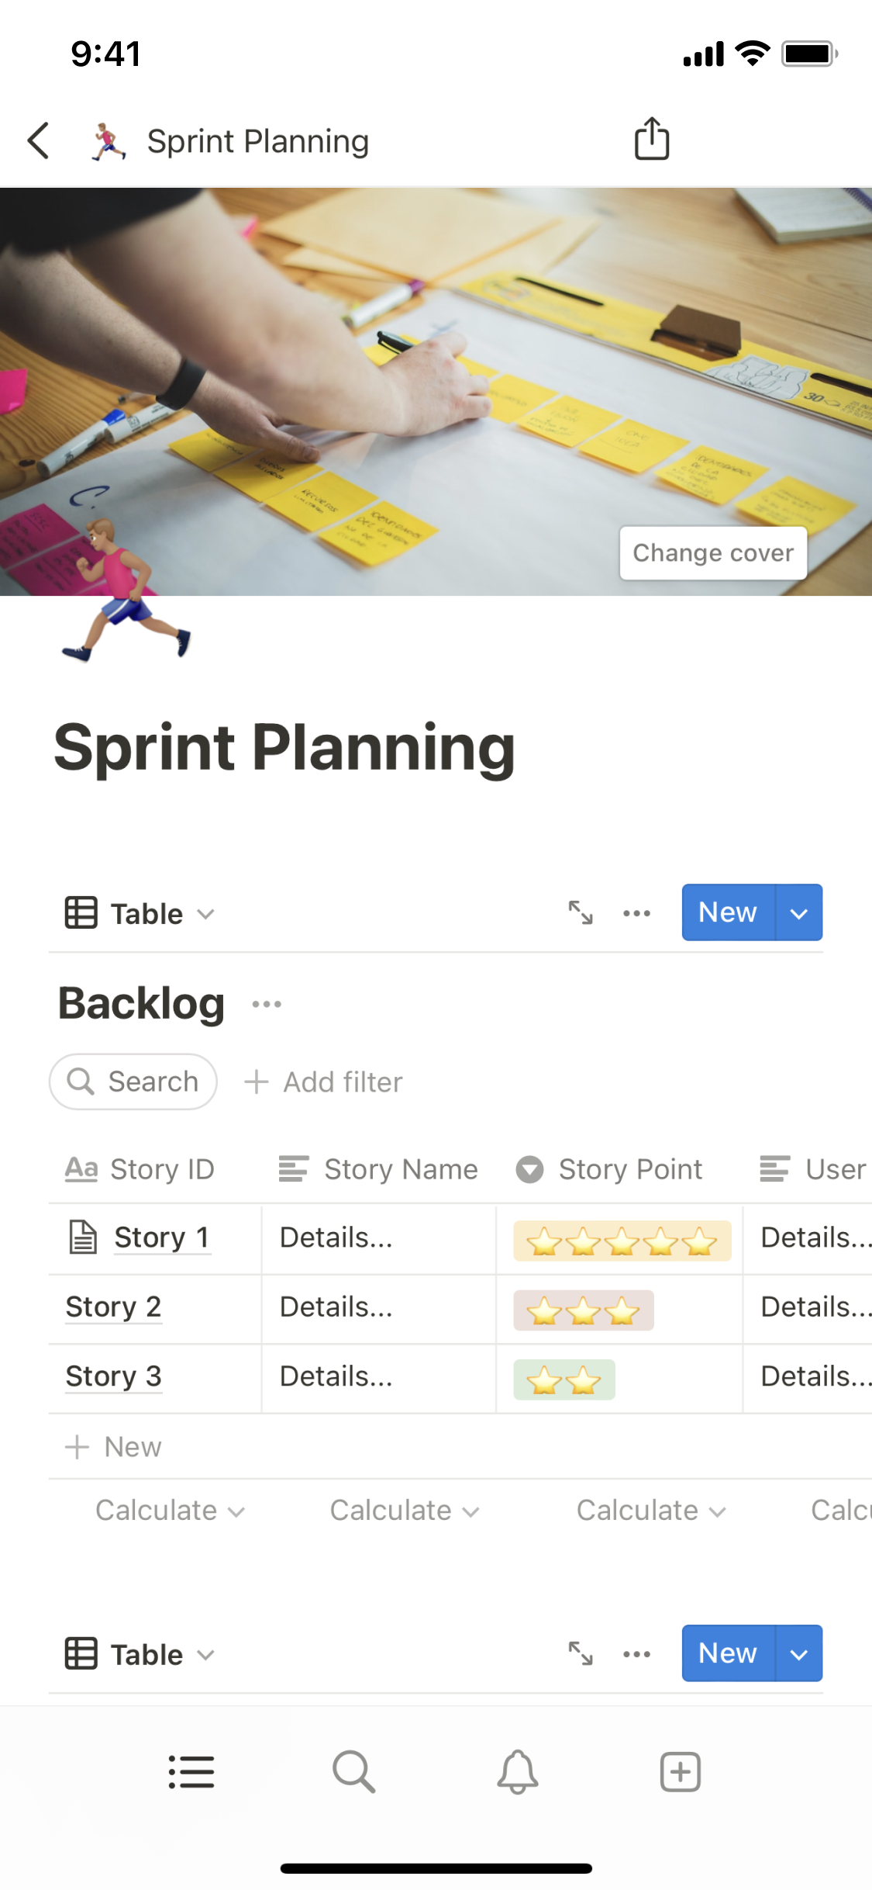Open Calculate dropdown under Story ID column
872x1890 pixels.
pos(169,1511)
